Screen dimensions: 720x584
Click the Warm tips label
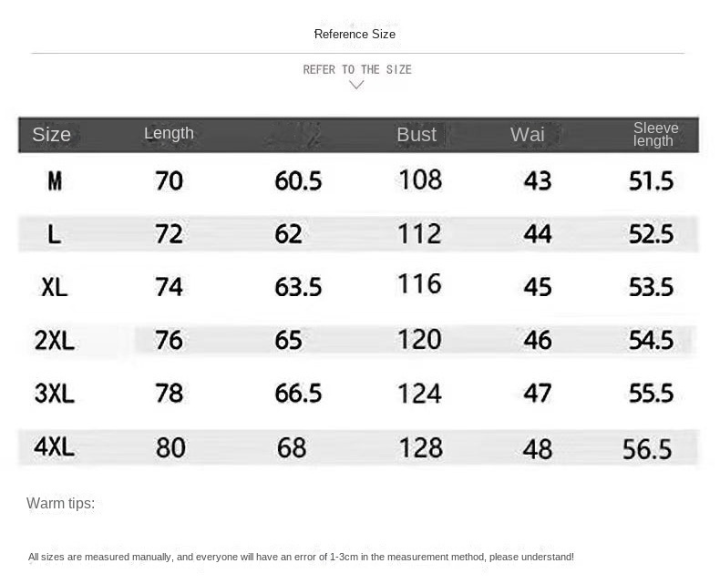pos(60,504)
